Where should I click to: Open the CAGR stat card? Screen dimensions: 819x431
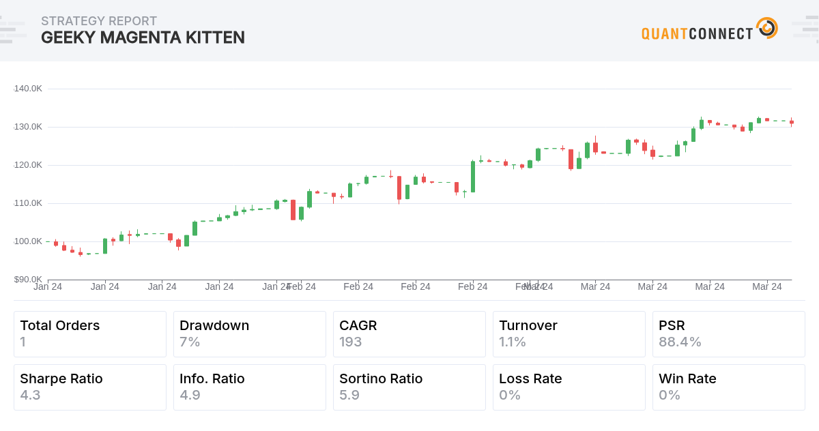[409, 334]
